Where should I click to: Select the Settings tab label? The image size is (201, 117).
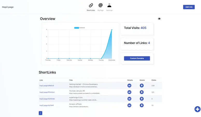point(109,10)
